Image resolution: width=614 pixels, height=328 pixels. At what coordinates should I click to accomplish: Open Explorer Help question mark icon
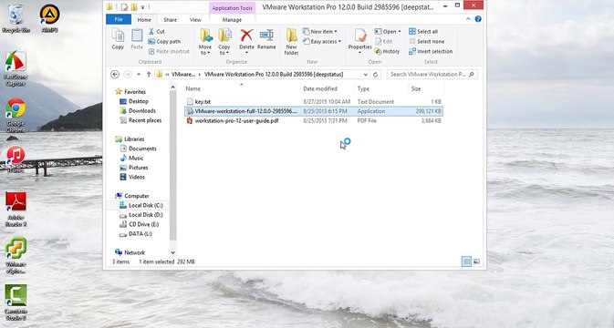click(x=478, y=19)
